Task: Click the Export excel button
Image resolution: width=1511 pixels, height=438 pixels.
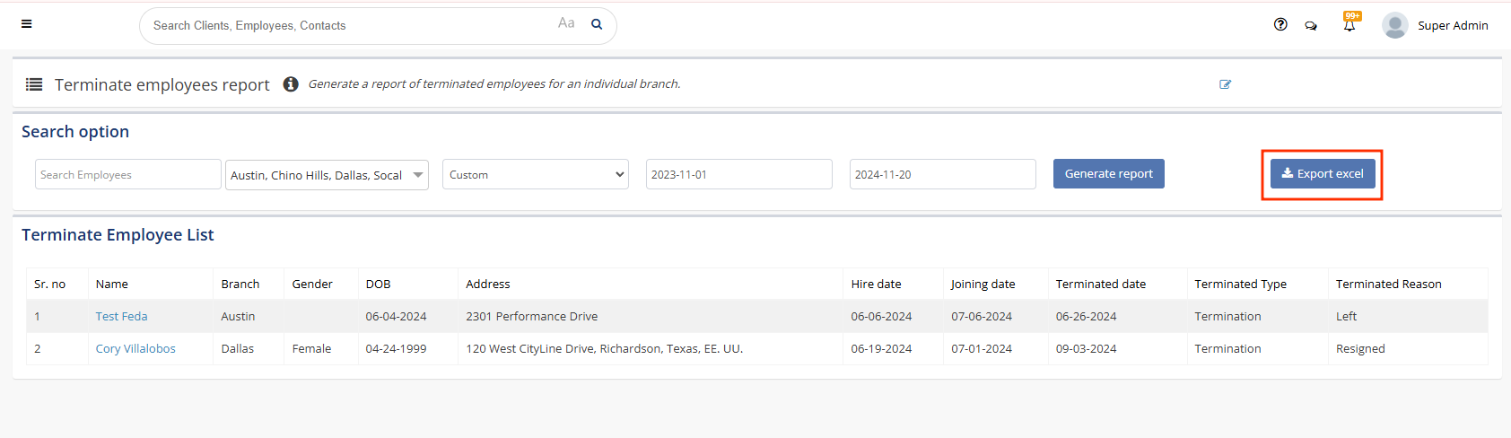Action: click(x=1323, y=174)
